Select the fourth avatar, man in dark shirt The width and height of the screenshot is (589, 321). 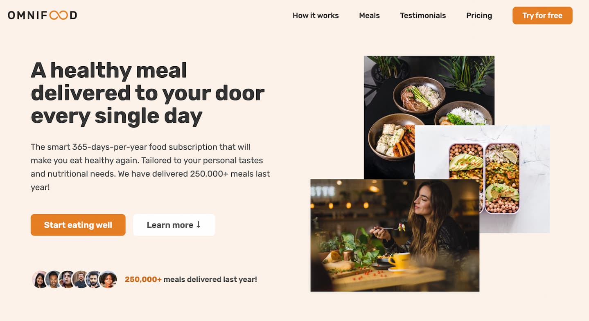coord(80,280)
